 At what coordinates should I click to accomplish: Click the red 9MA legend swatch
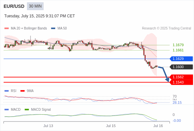(x=22, y=91)
